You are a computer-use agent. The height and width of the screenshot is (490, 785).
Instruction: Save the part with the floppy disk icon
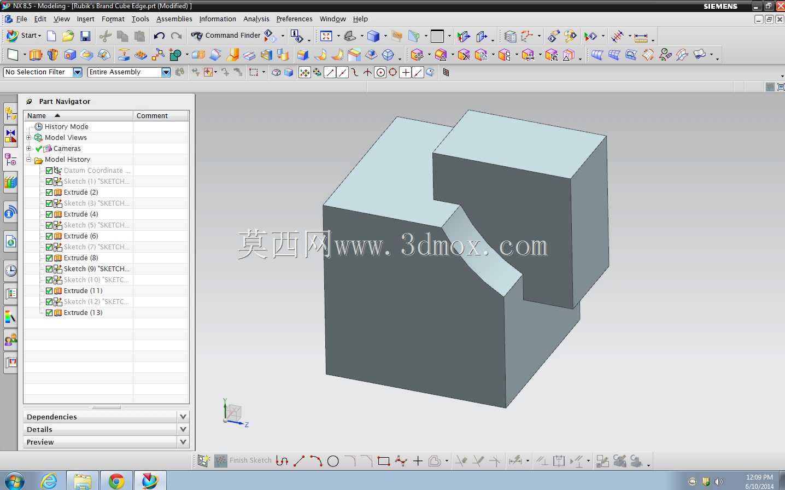(85, 36)
